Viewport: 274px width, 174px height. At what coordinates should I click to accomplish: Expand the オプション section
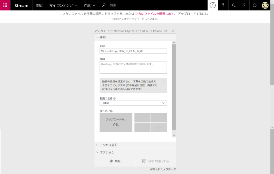pyautogui.click(x=135, y=152)
